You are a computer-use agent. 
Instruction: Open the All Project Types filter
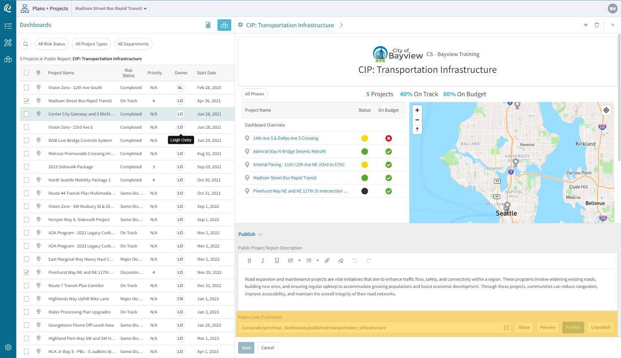pos(91,44)
